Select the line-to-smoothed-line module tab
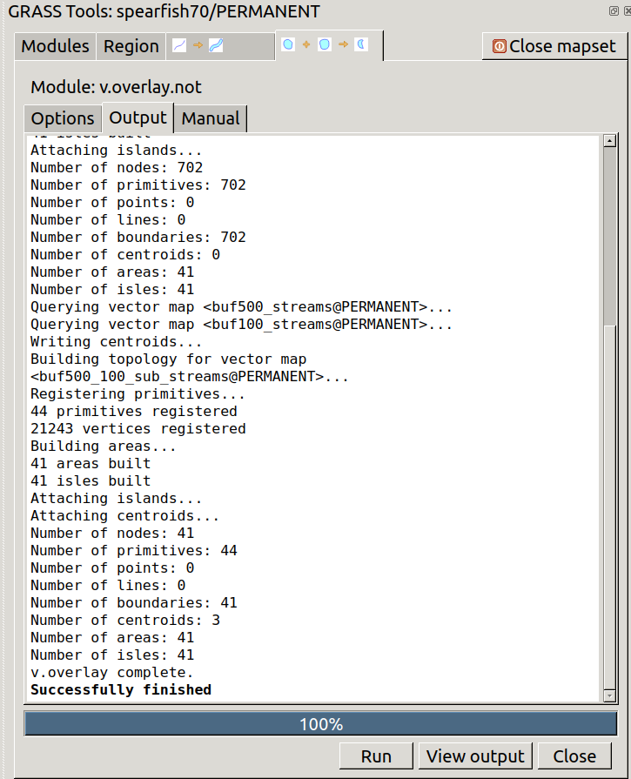The height and width of the screenshot is (779, 631). coord(220,46)
